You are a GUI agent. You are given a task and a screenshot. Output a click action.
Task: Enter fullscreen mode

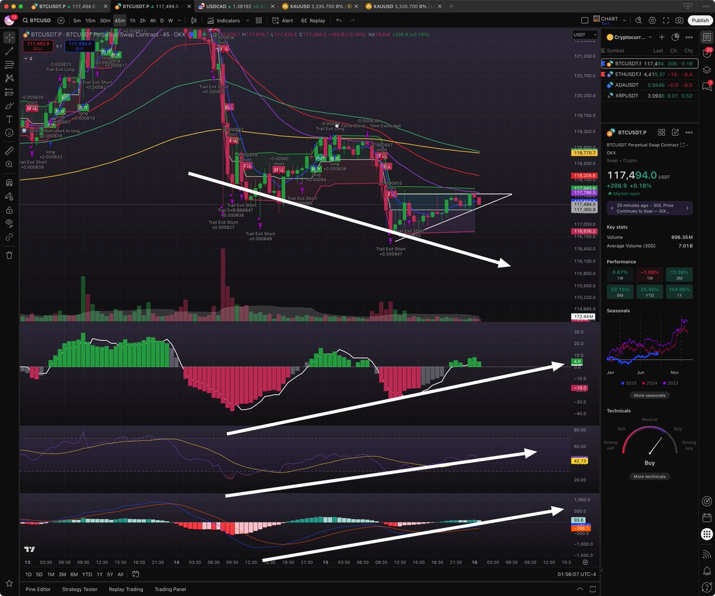click(666, 20)
